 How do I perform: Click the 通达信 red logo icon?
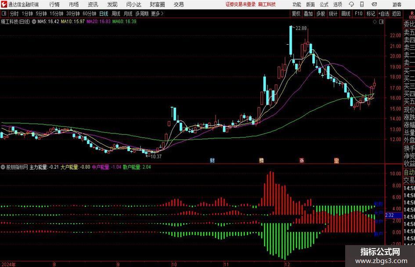(x=4, y=4)
